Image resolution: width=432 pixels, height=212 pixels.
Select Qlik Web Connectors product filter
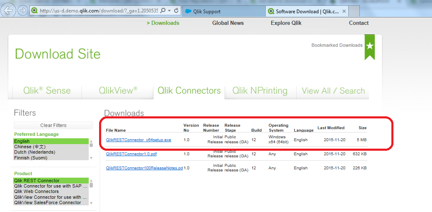51,191
